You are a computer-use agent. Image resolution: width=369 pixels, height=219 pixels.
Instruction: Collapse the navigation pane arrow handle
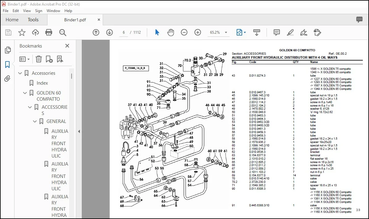(x=79, y=131)
